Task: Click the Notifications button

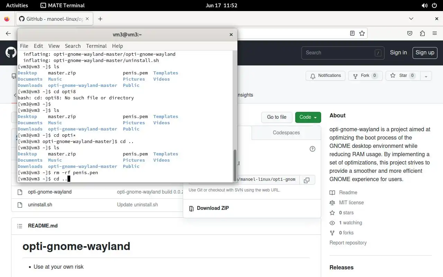Action: pyautogui.click(x=325, y=75)
